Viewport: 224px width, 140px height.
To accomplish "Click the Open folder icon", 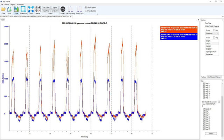I will click(3, 9).
